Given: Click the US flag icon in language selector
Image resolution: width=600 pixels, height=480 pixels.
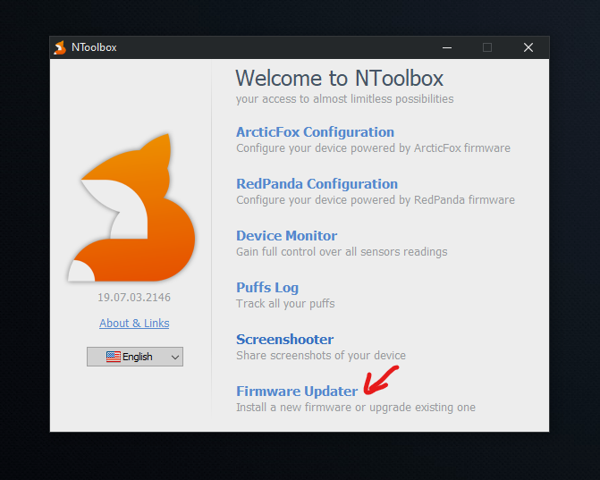Looking at the screenshot, I should tap(114, 357).
